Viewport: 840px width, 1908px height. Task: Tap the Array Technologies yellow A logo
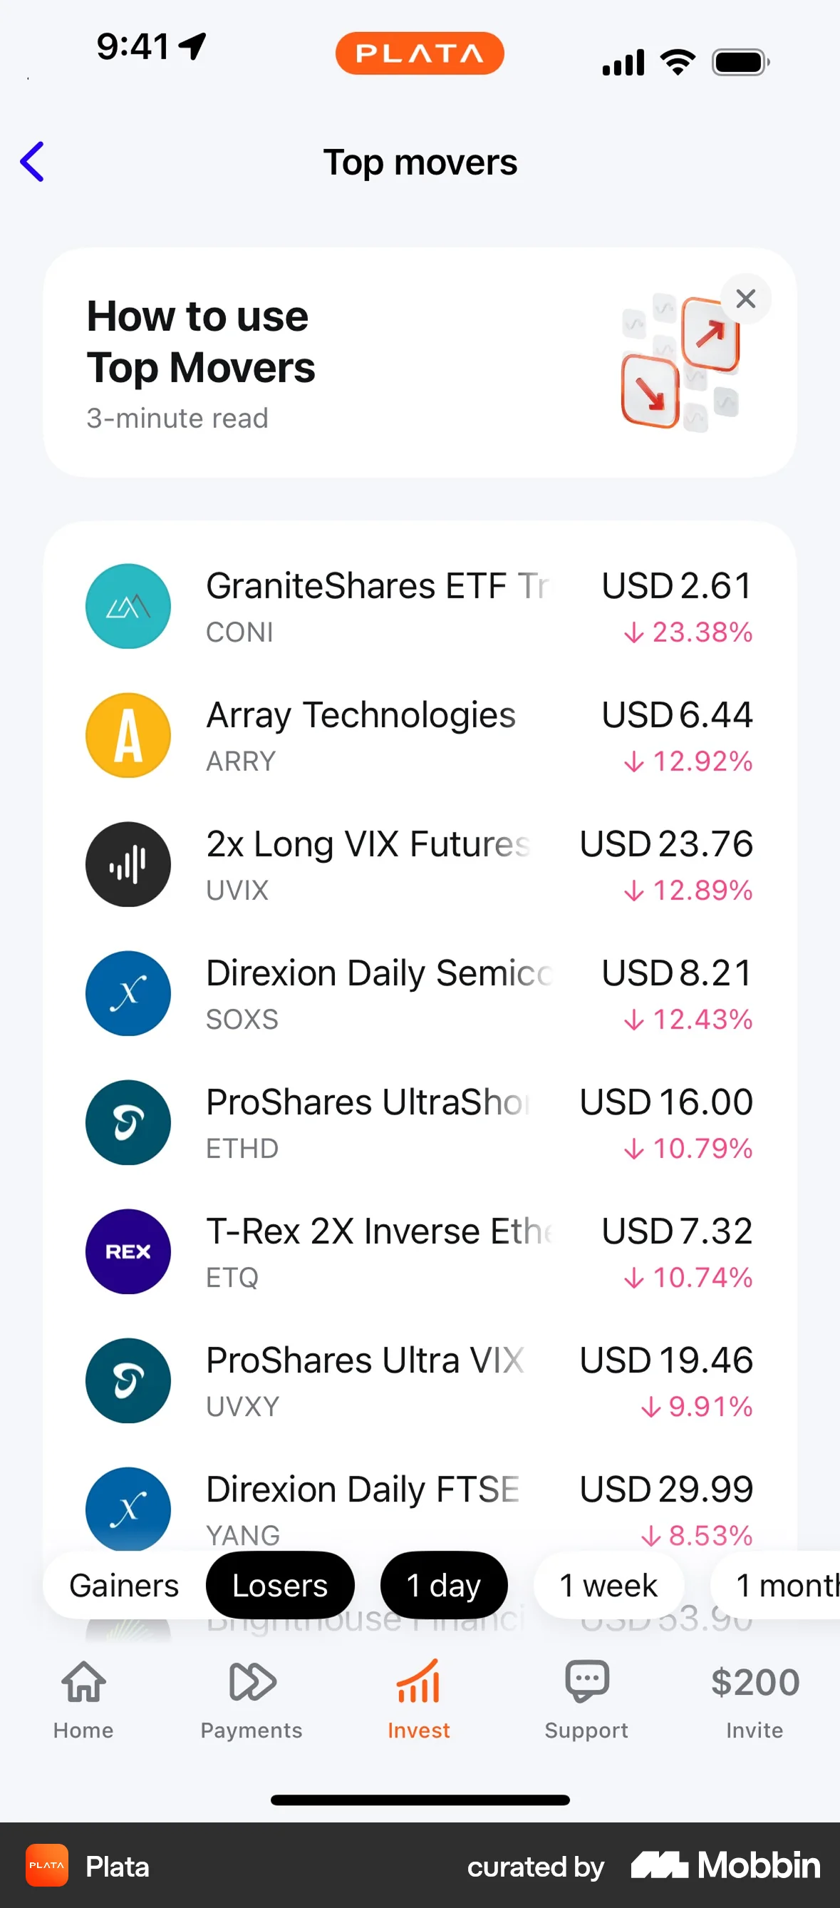[128, 736]
